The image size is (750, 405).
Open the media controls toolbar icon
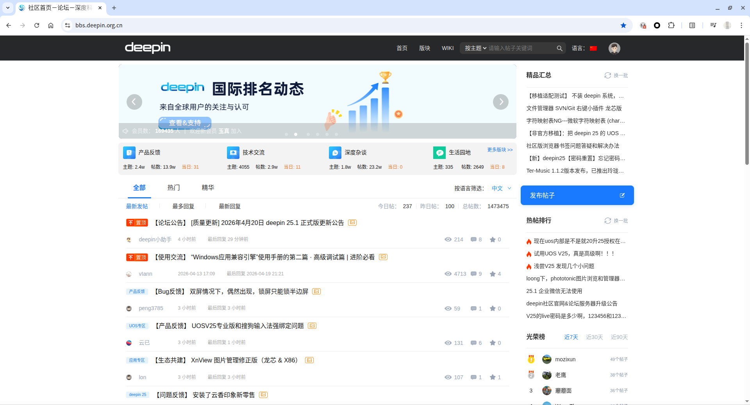713,25
